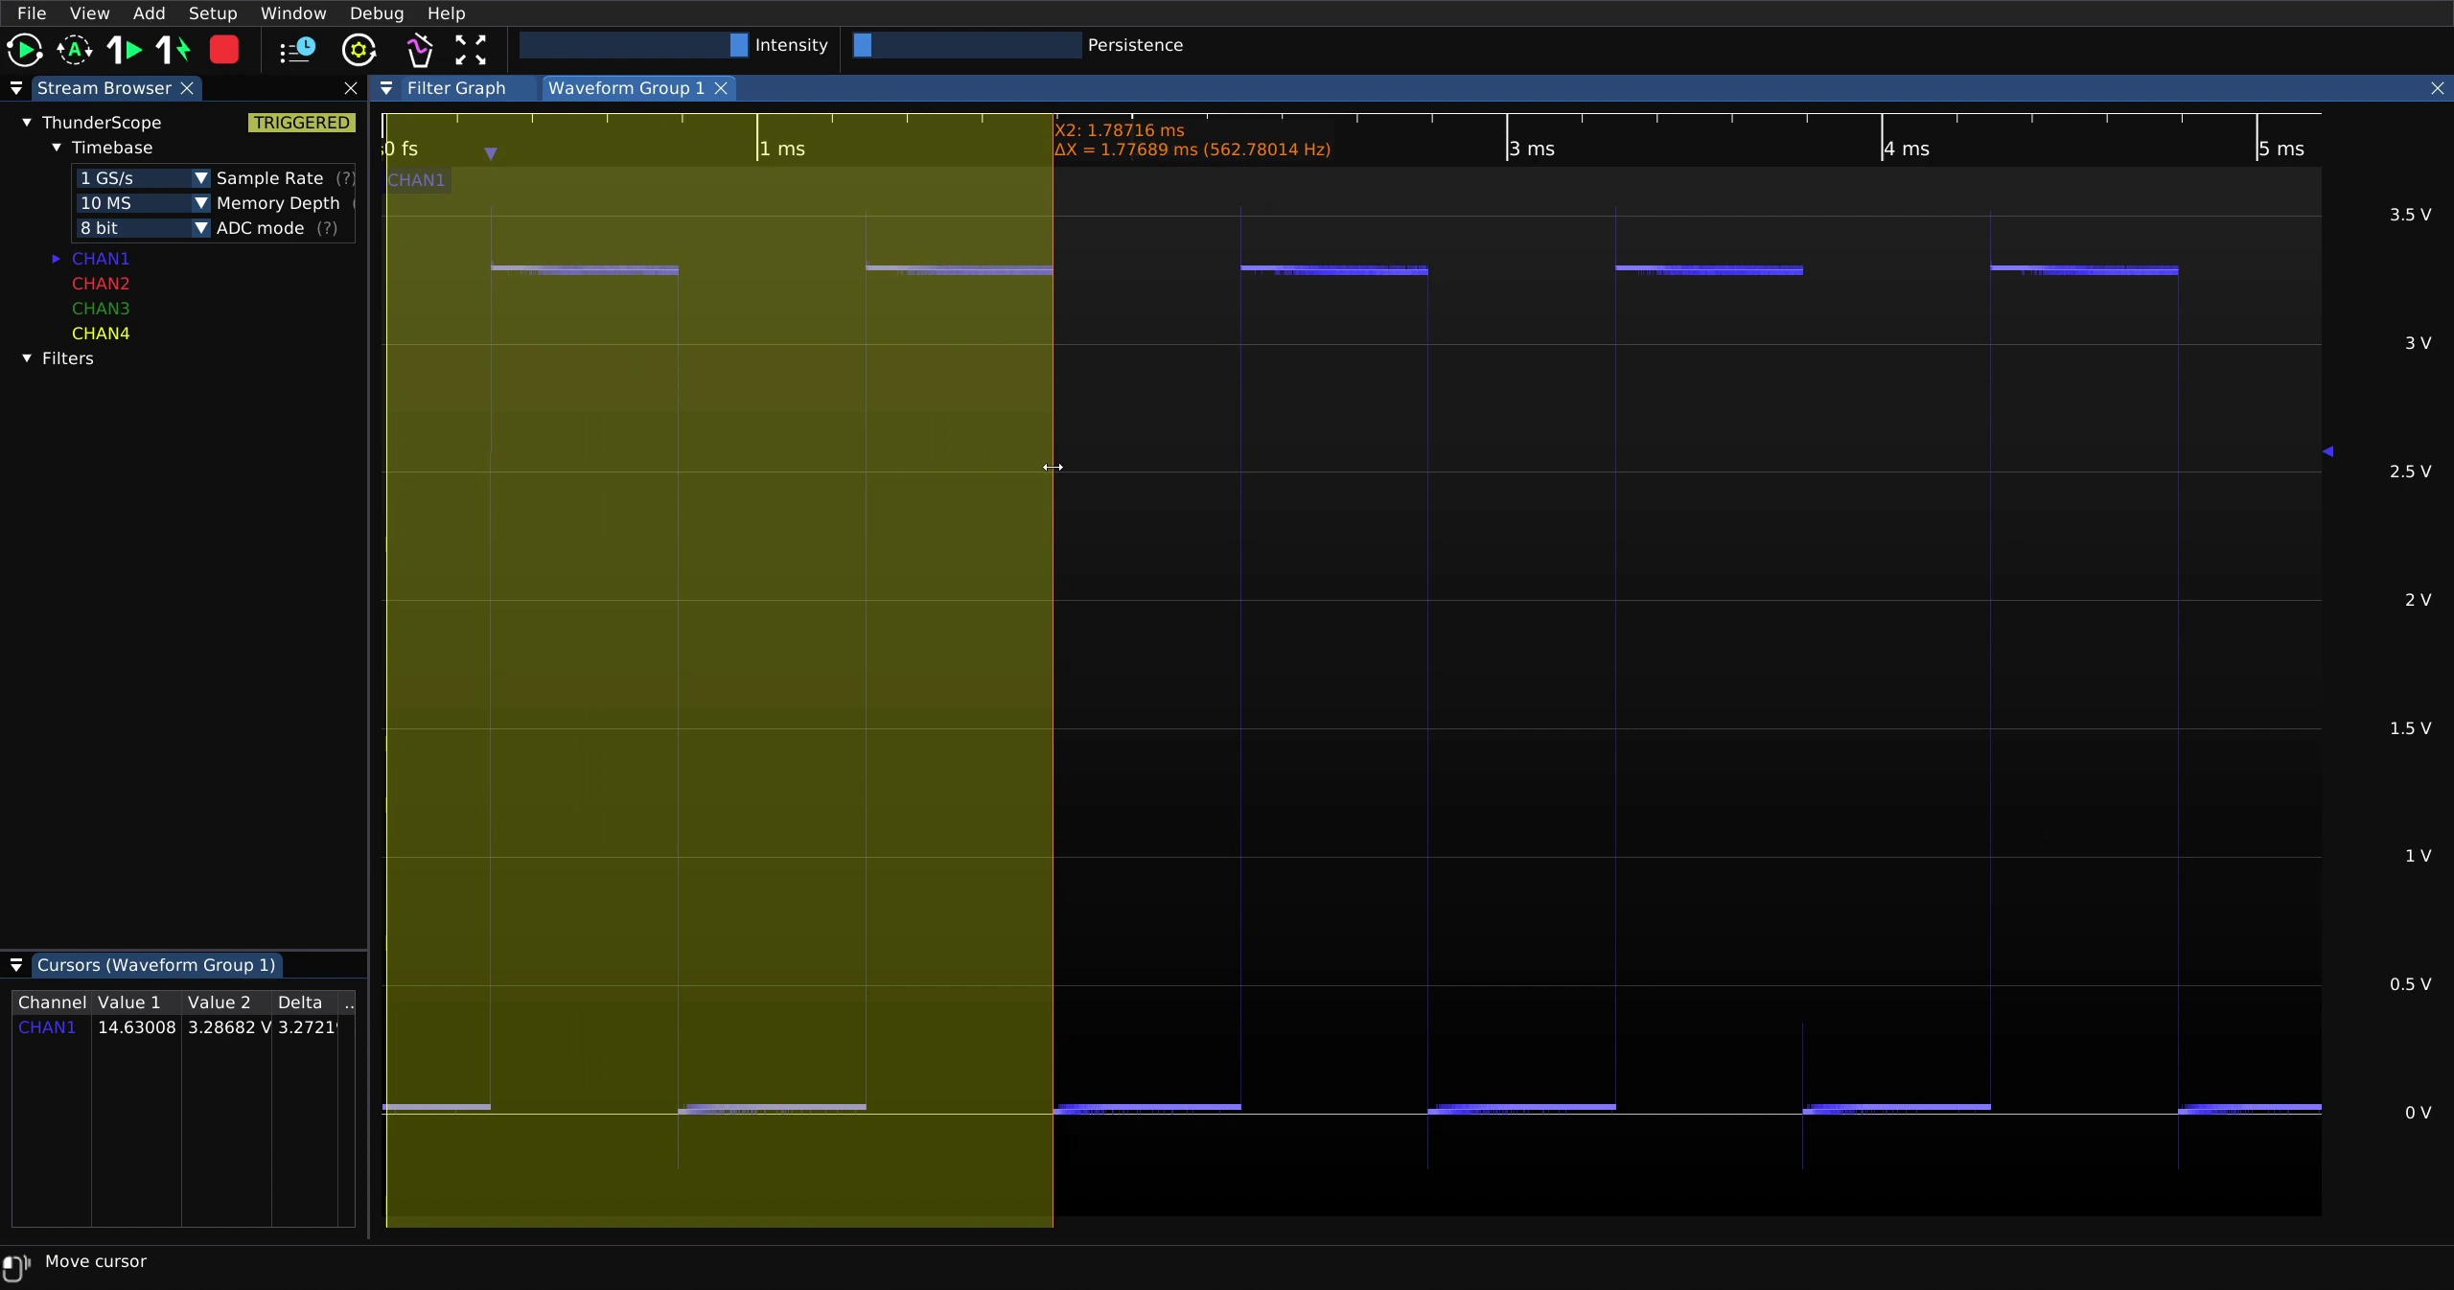The height and width of the screenshot is (1290, 2454).
Task: Open the Setup menu
Action: click(x=213, y=13)
